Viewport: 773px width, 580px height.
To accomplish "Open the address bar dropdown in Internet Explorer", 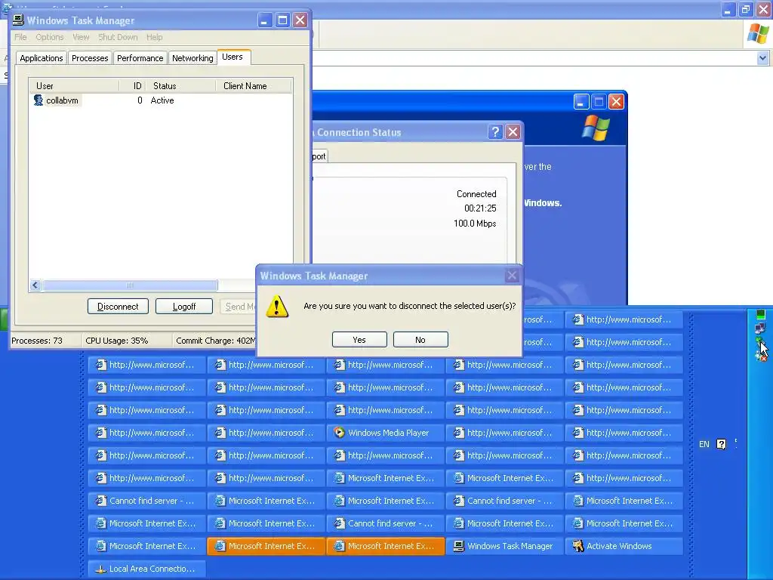I will tap(762, 58).
